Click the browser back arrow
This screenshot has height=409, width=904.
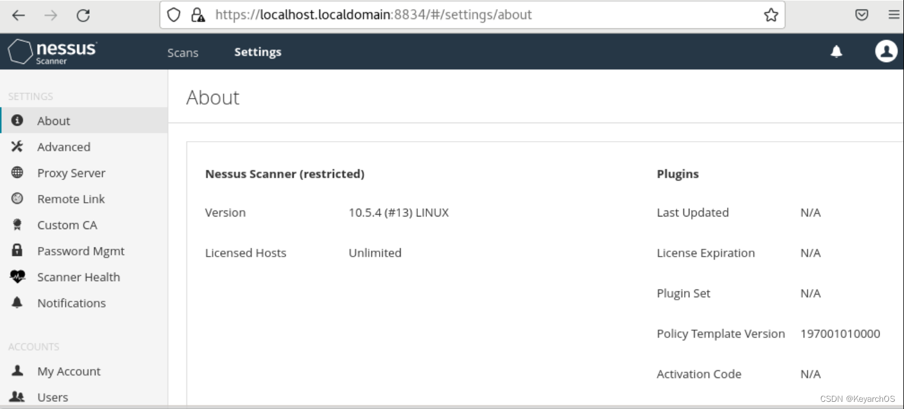pyautogui.click(x=19, y=16)
